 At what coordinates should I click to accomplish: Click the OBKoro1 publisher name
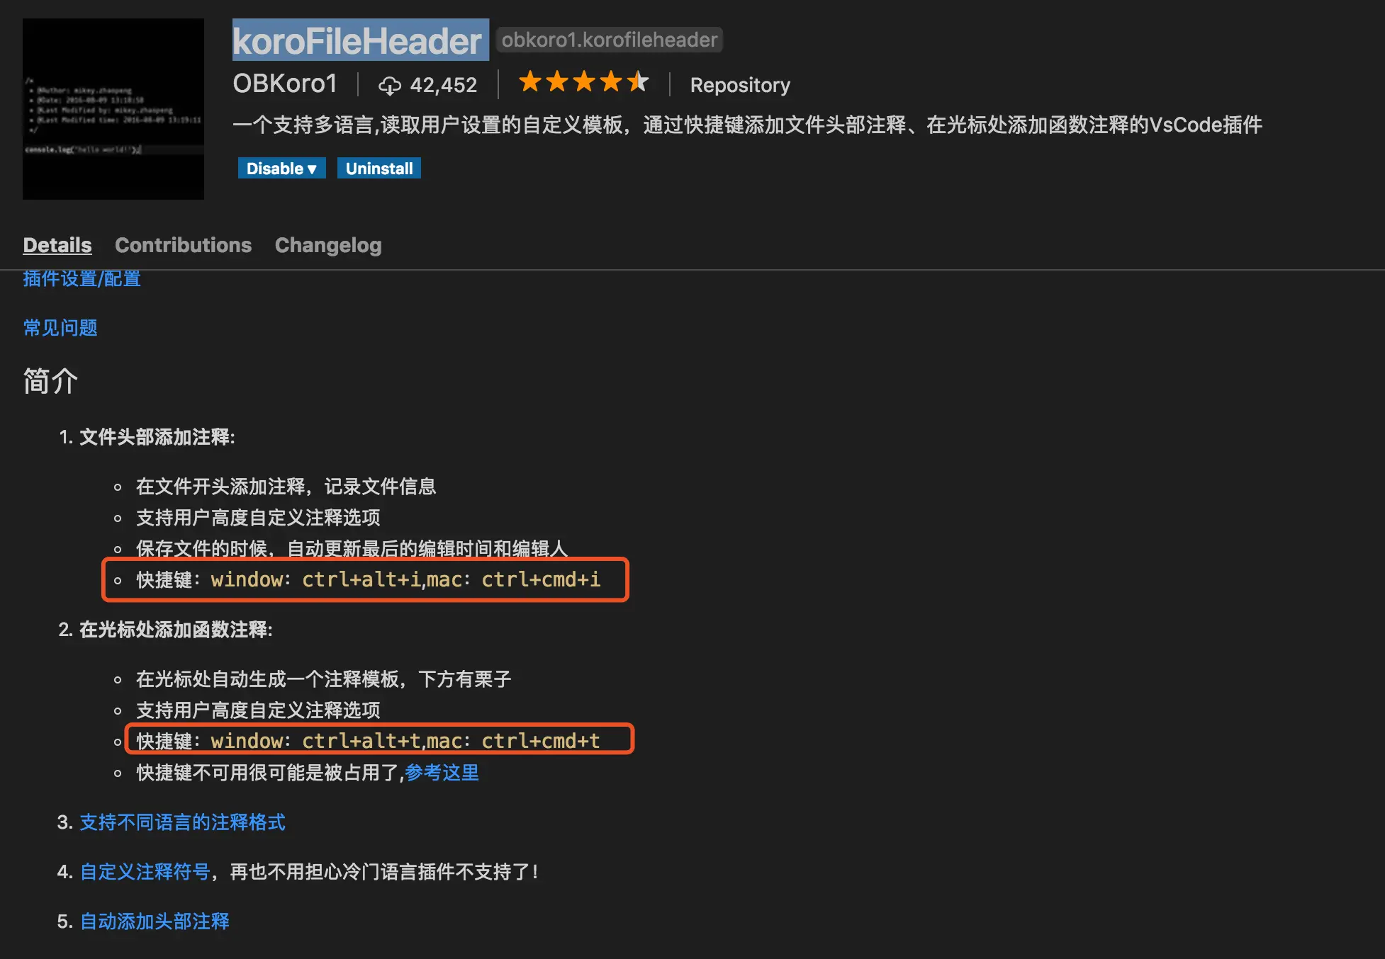coord(285,84)
